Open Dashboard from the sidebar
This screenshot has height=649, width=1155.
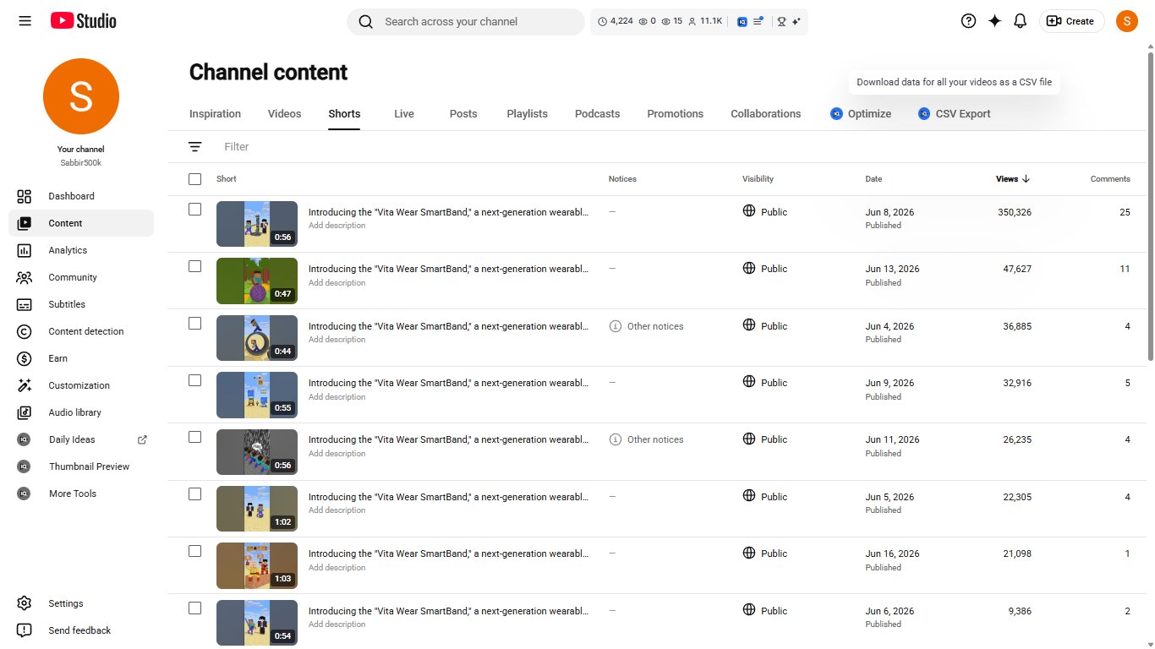pyautogui.click(x=81, y=196)
